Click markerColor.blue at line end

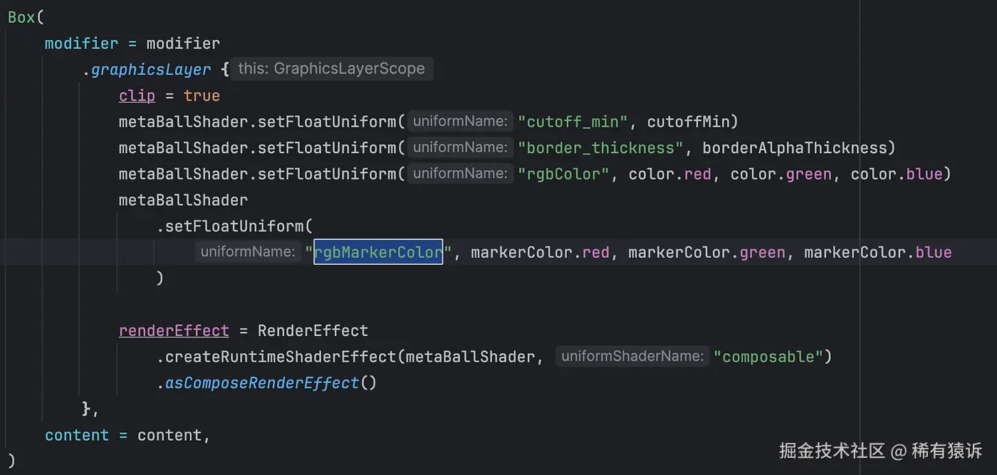point(877,252)
